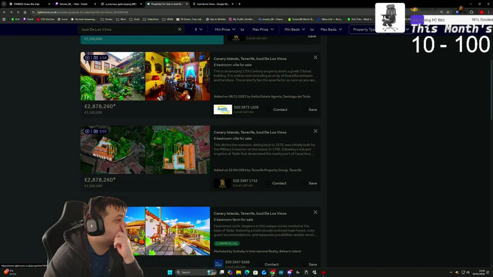This screenshot has height=277, width=493.
Task: Contact Astliz Estate Agents about the villa
Action: pos(277,110)
